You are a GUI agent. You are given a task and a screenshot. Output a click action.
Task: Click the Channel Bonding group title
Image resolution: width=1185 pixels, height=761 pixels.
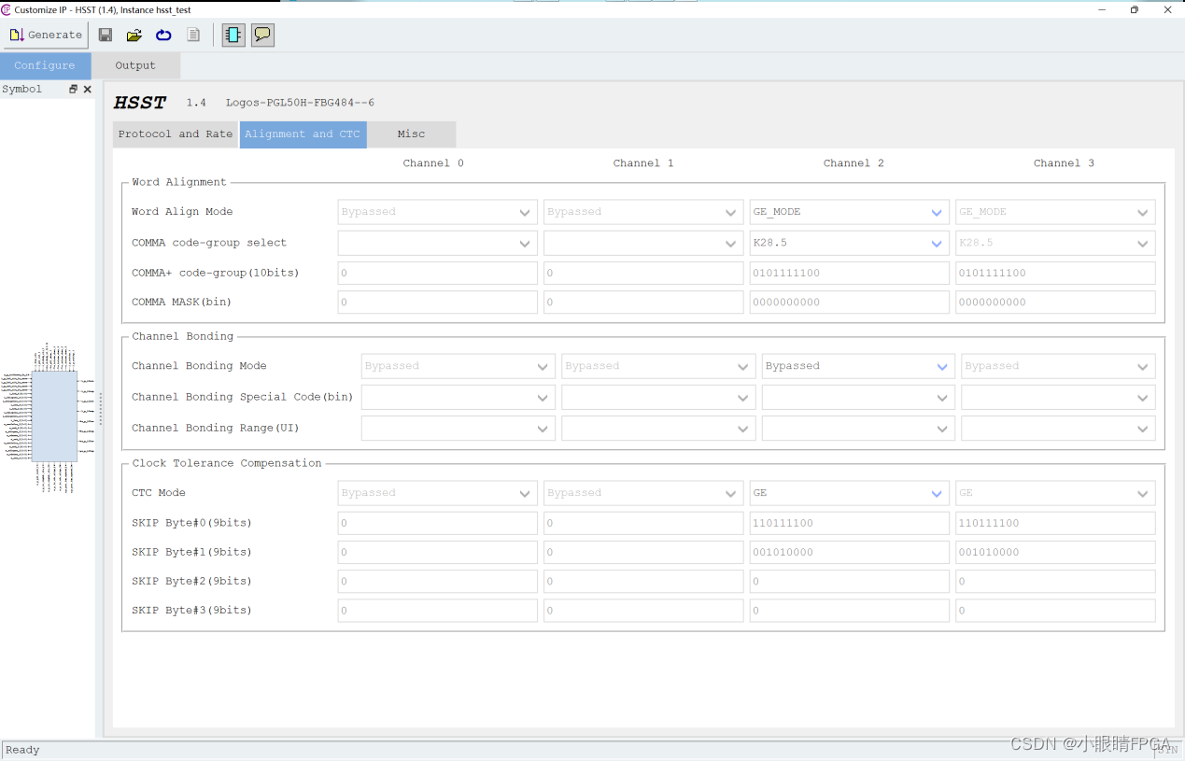click(183, 336)
